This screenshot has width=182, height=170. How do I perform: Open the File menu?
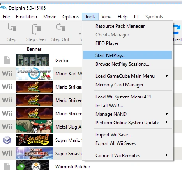[x=6, y=17]
